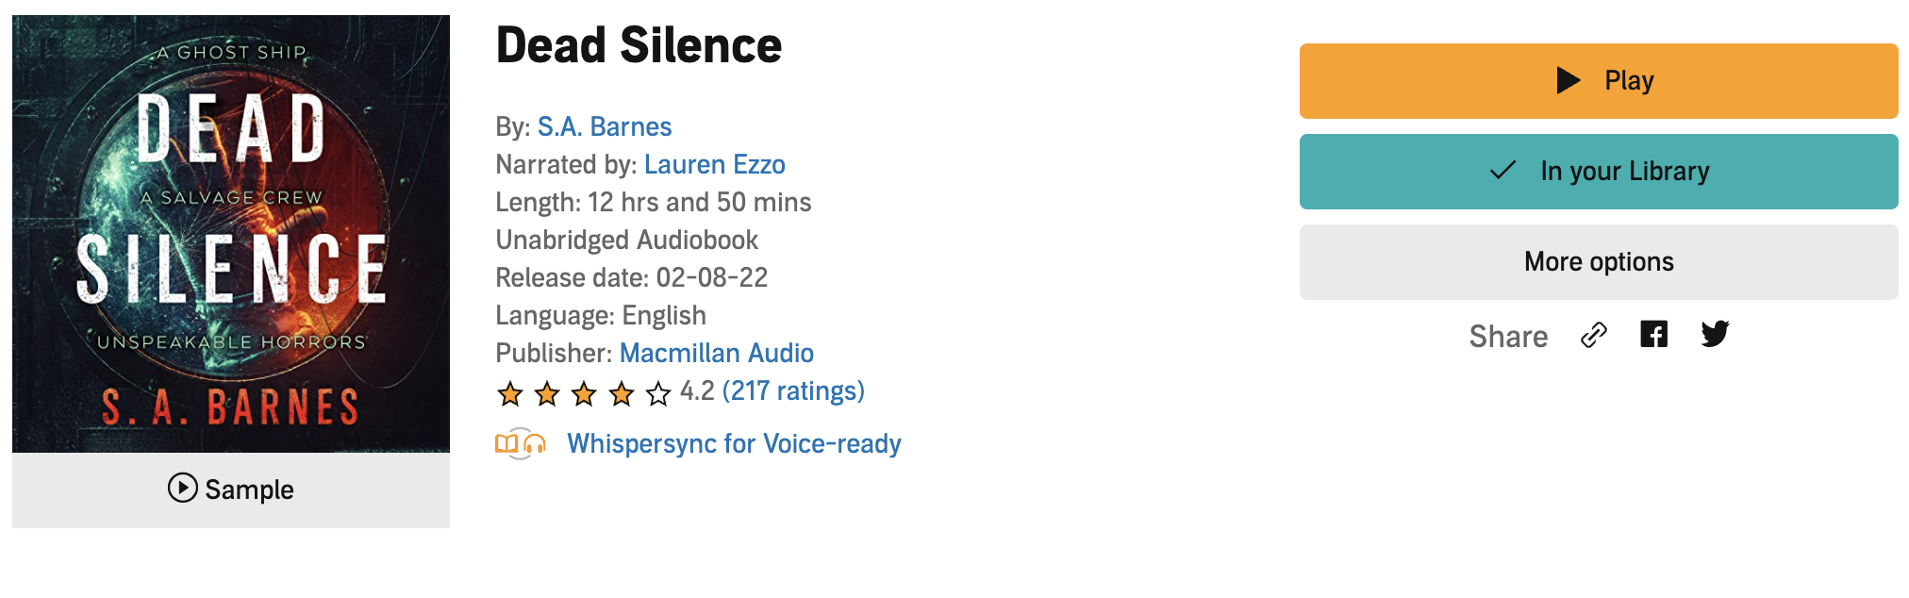The image size is (1909, 598).
Task: Open author S.A. Barnes page
Action: pos(604,126)
